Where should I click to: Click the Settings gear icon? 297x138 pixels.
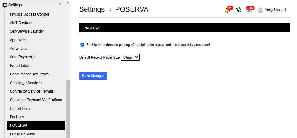coord(5,5)
